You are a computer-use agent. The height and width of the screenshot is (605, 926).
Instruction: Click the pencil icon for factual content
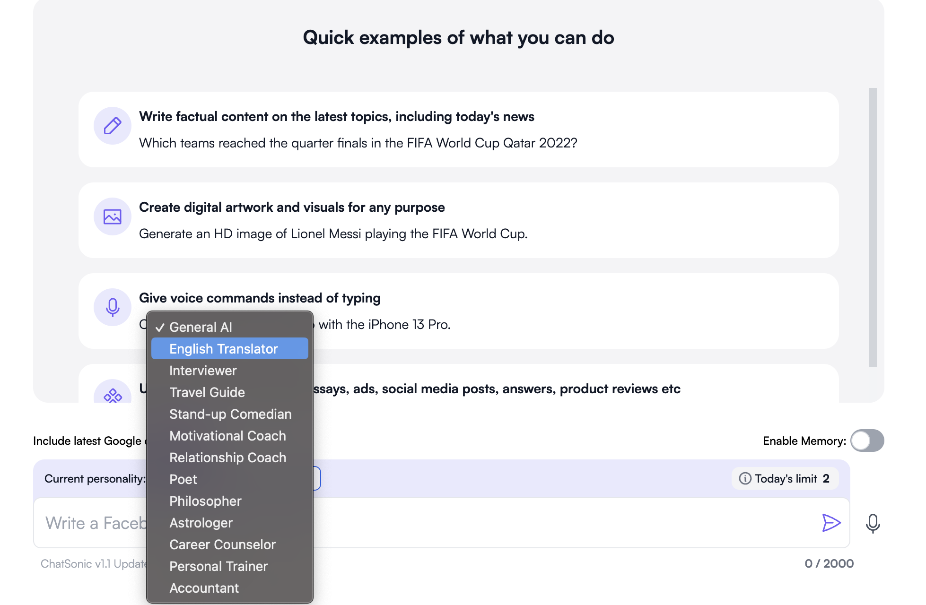click(113, 126)
